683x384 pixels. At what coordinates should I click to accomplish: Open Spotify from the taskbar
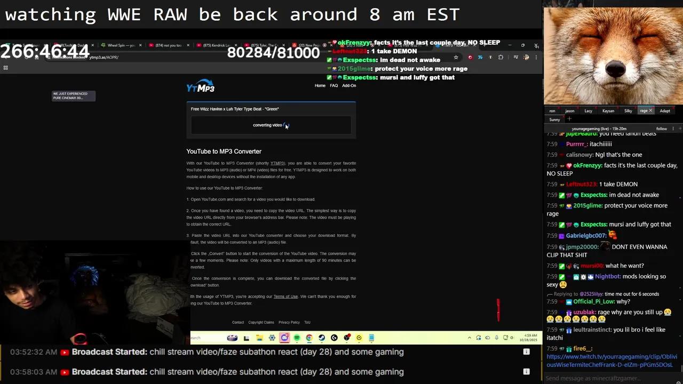click(x=297, y=338)
